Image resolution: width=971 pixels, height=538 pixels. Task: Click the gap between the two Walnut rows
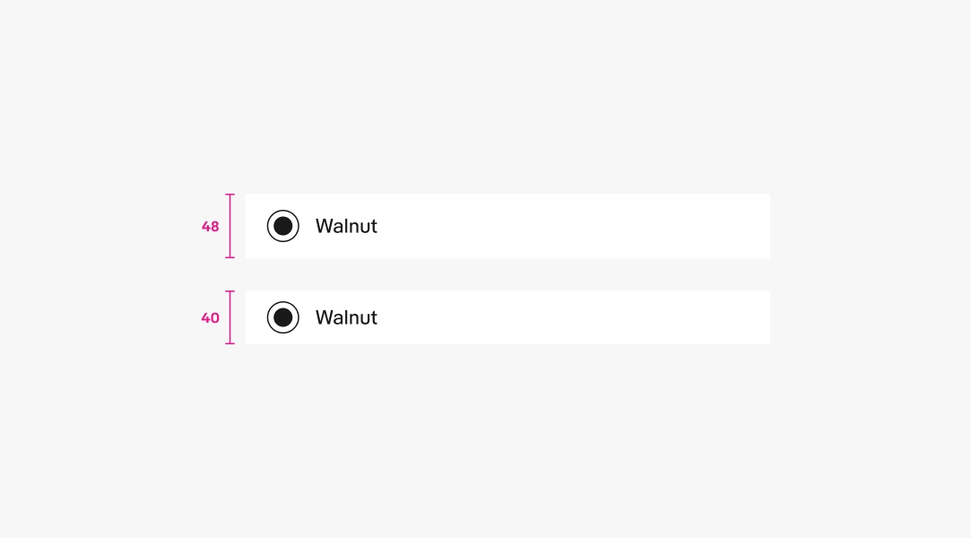[507, 273]
